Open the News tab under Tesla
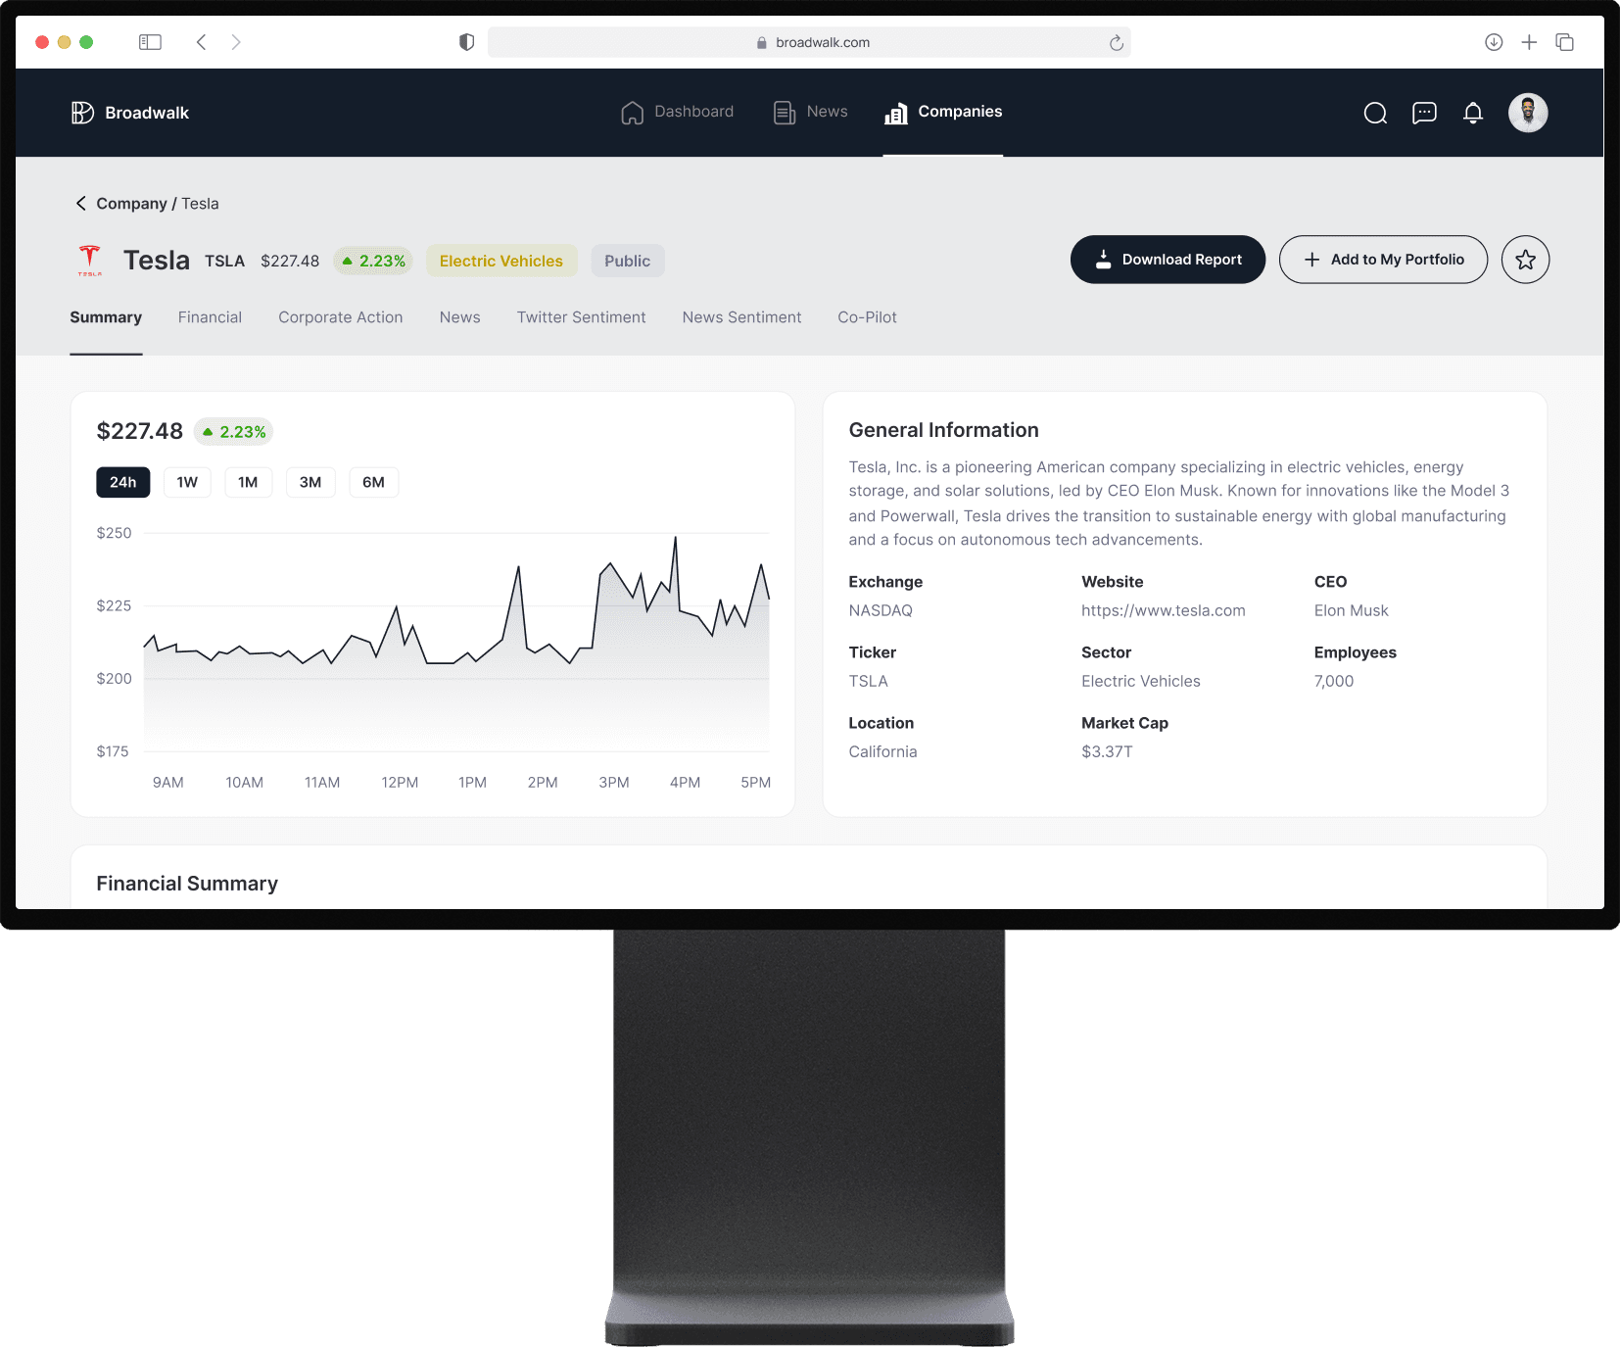The width and height of the screenshot is (1620, 1347). (x=459, y=317)
